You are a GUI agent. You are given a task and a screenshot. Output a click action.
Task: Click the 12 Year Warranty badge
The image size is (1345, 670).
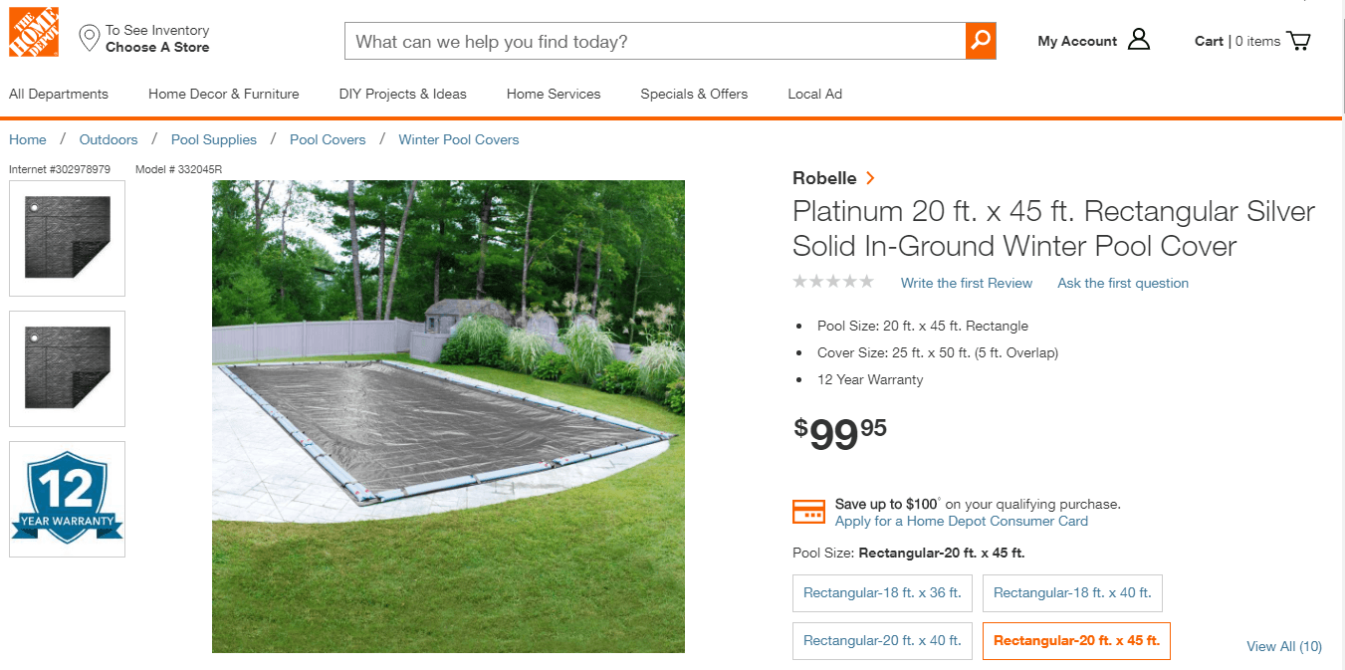(67, 498)
